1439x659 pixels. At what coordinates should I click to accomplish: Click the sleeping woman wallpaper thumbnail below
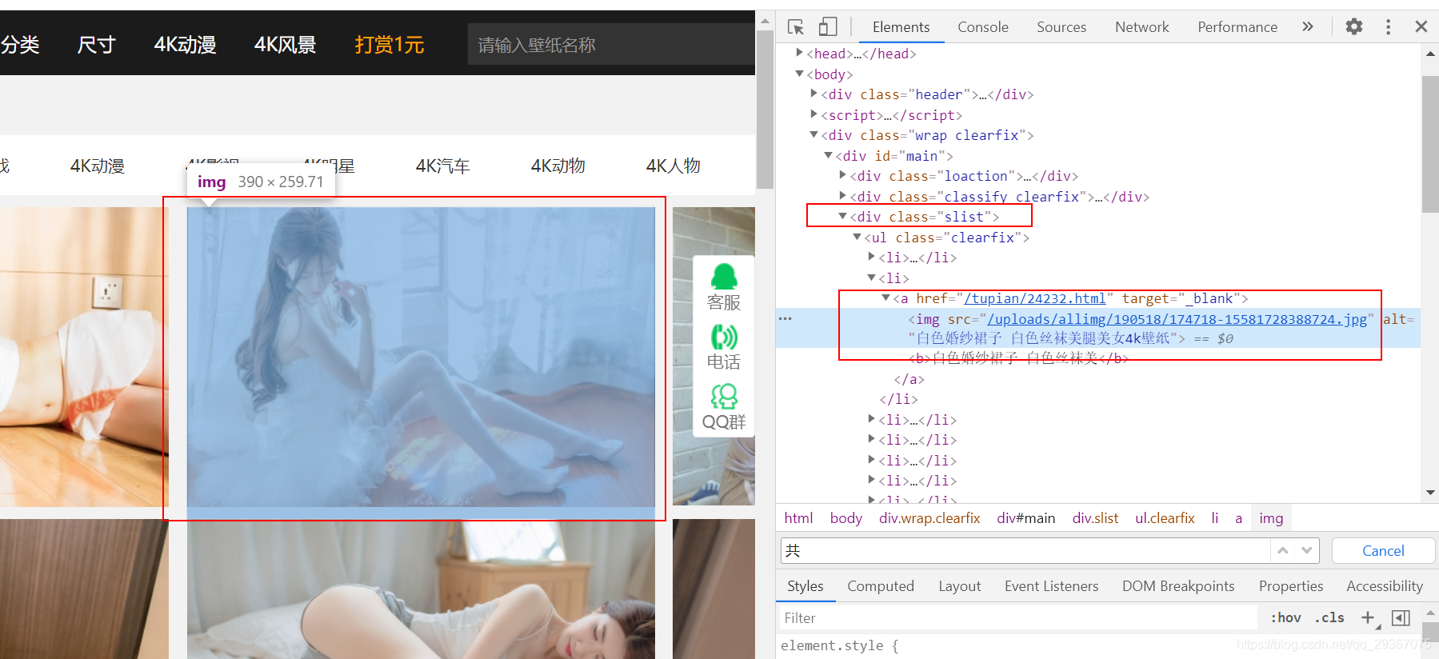coord(421,589)
